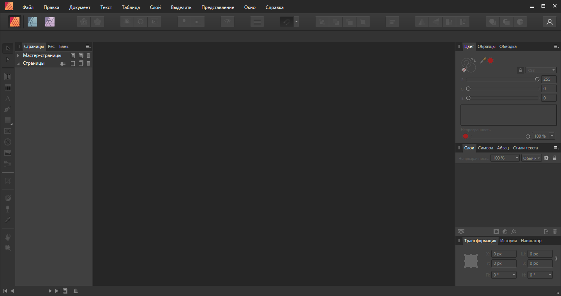Select the Transparency tool
Screen dimensions: 561x296
pyautogui.click(x=8, y=209)
